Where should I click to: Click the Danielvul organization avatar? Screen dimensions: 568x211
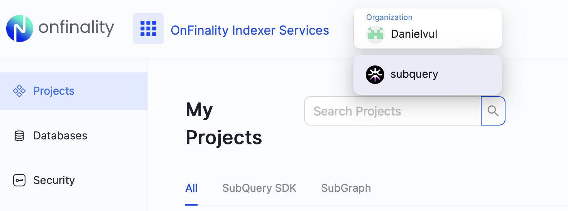click(375, 34)
